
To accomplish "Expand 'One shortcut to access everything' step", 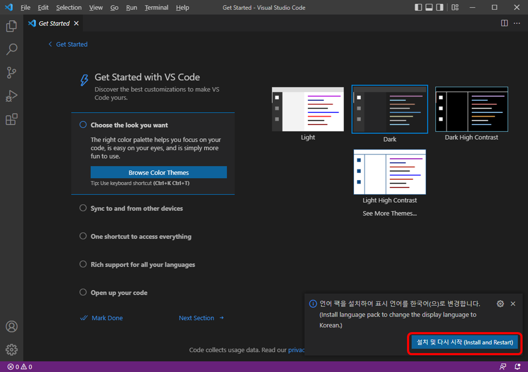I will point(141,236).
